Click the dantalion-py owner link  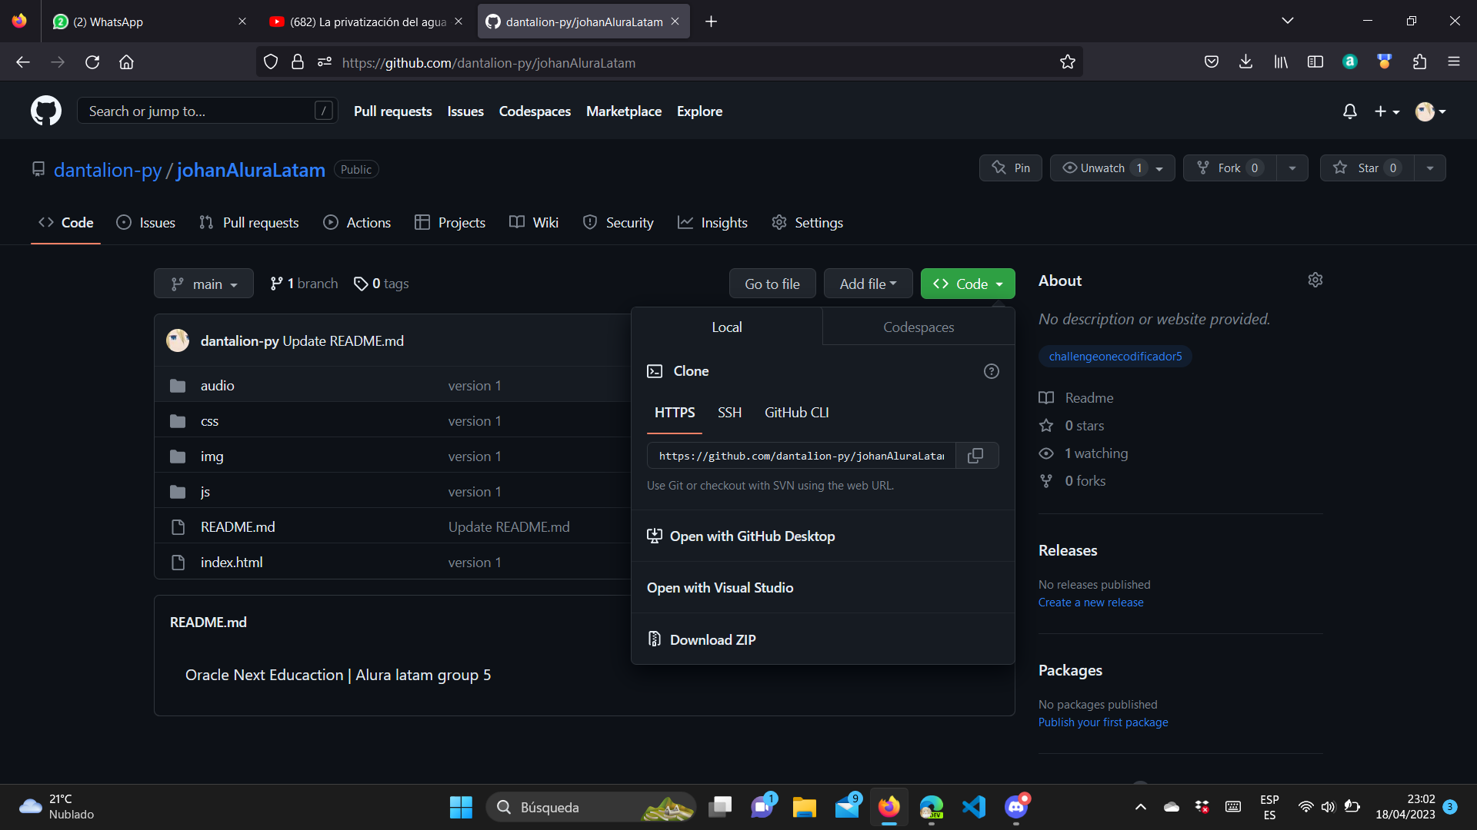[108, 170]
